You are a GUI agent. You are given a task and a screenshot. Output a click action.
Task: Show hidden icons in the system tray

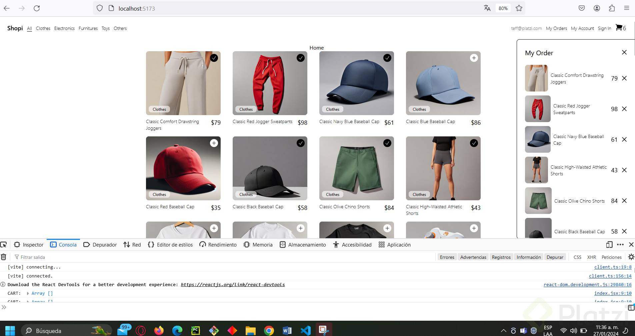(x=503, y=331)
